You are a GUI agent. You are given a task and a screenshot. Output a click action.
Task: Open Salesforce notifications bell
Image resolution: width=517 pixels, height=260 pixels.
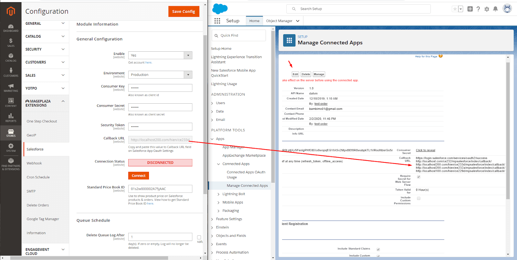(495, 9)
